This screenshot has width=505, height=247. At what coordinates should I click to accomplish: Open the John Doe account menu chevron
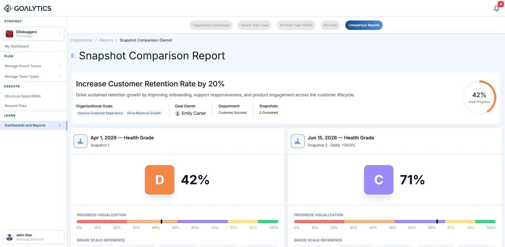pos(59,237)
